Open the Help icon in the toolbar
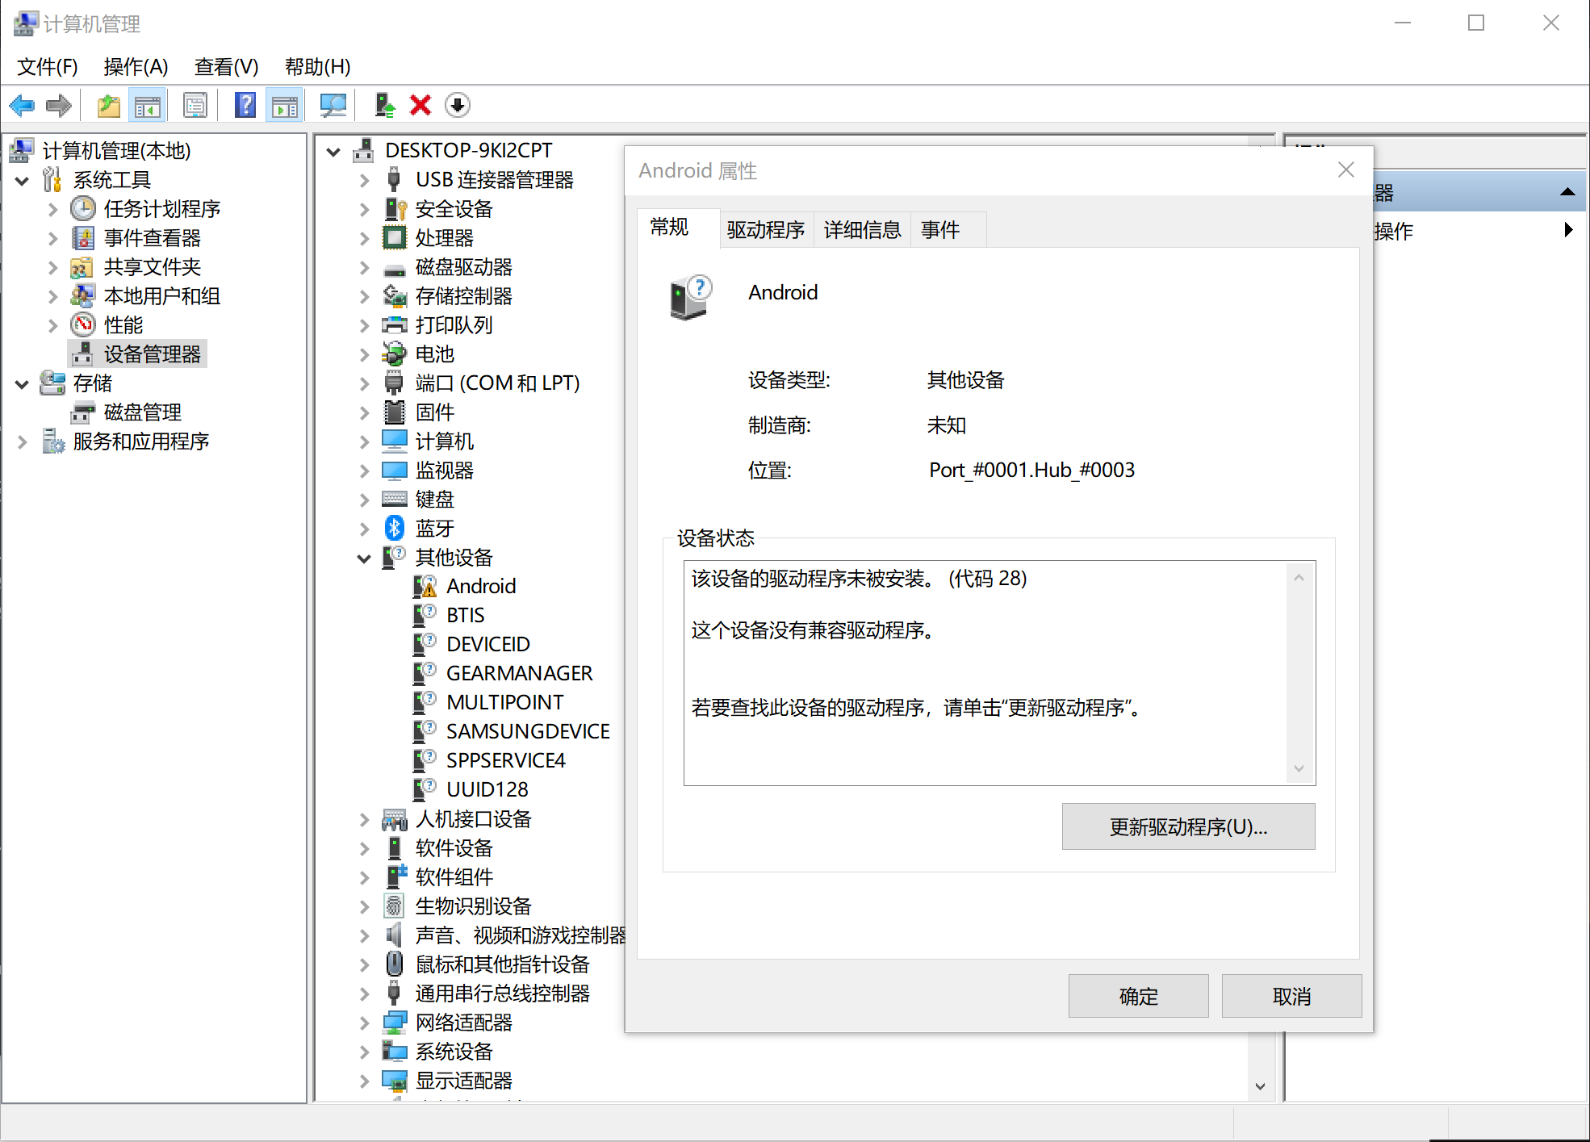 (245, 105)
